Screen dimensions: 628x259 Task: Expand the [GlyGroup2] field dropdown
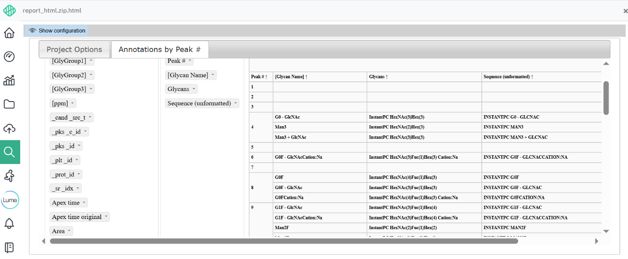[91, 75]
